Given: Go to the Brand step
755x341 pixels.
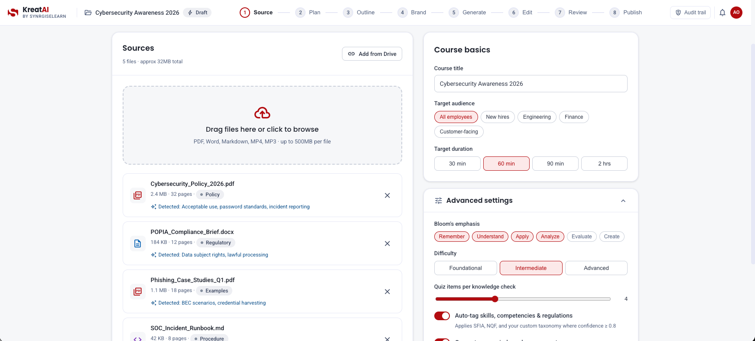Looking at the screenshot, I should click(x=412, y=13).
